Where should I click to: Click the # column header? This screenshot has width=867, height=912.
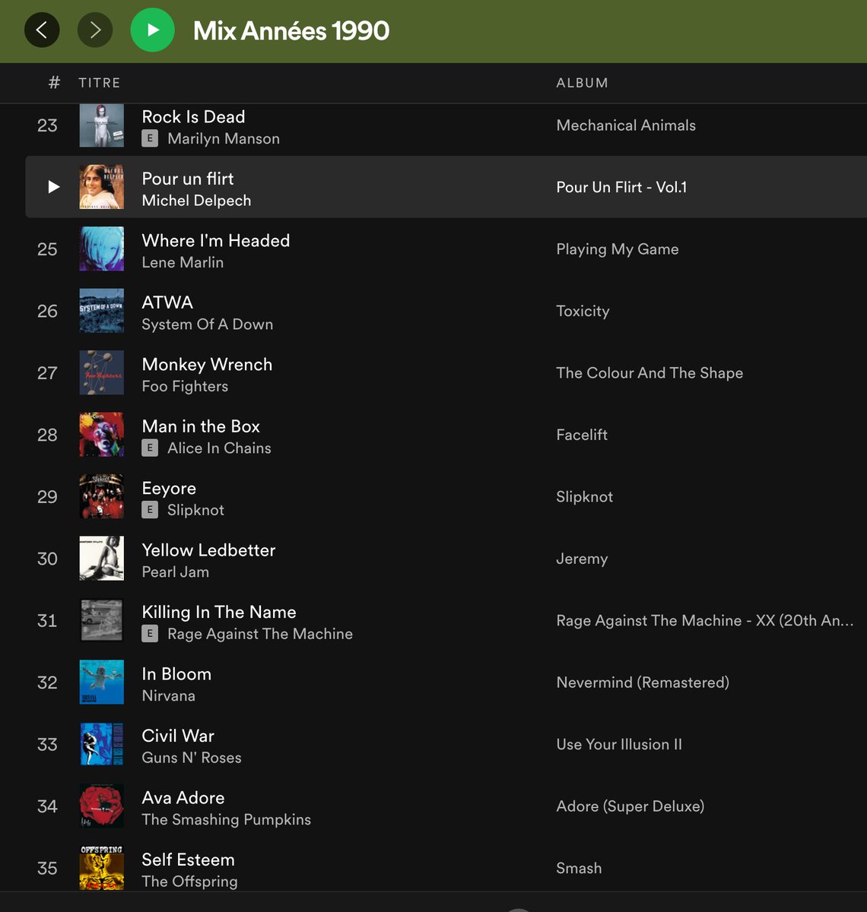pos(54,83)
